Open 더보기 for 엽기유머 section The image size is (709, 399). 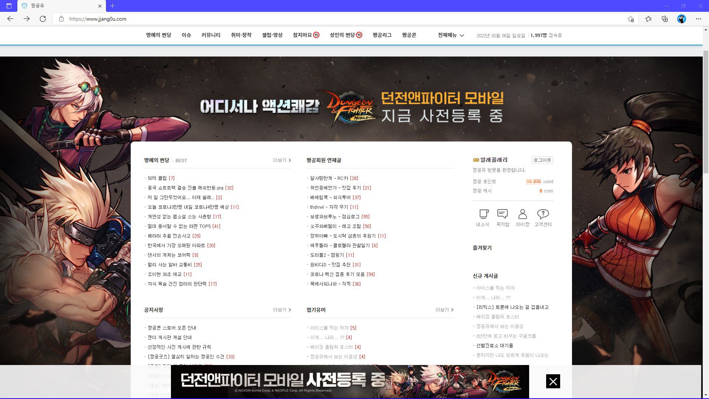tap(445, 310)
